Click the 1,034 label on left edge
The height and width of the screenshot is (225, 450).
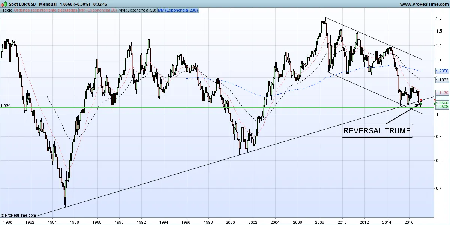[x=6, y=106]
